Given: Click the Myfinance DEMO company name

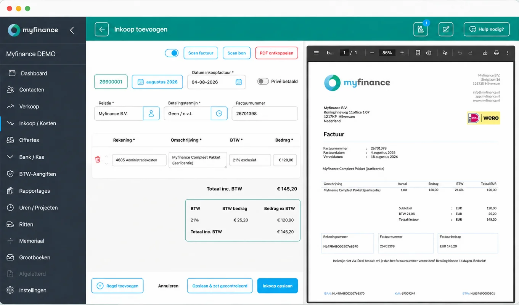Looking at the screenshot, I should (31, 54).
